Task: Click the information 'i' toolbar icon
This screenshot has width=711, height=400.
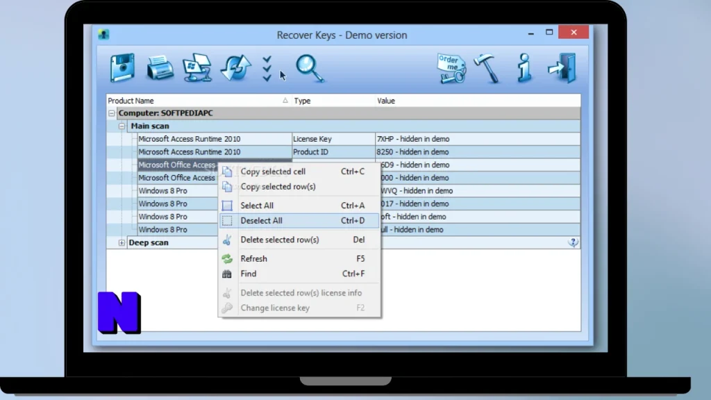Action: [x=524, y=67]
